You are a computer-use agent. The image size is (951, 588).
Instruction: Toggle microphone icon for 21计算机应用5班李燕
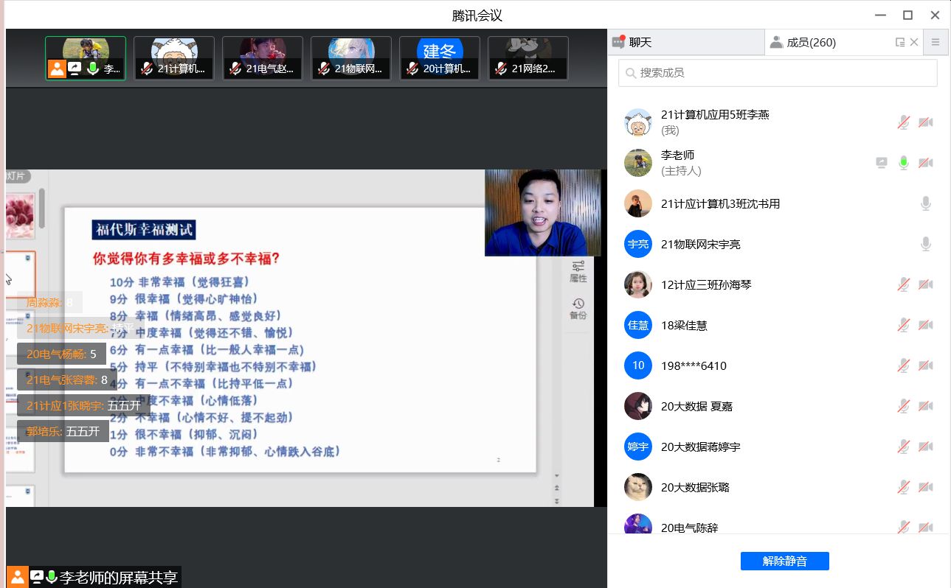[x=904, y=122]
